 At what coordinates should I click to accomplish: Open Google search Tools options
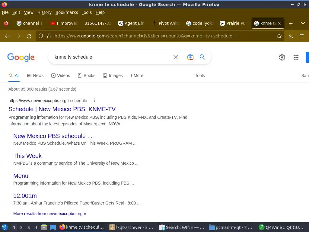[x=200, y=76]
